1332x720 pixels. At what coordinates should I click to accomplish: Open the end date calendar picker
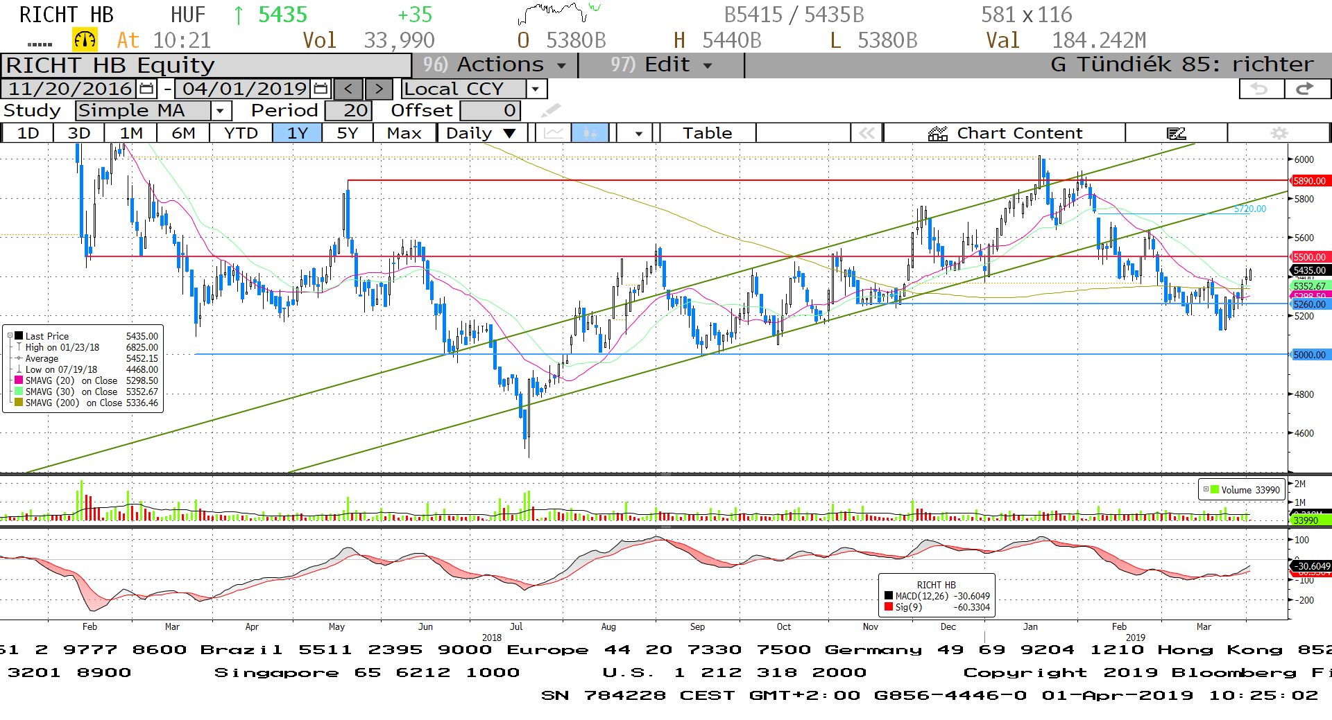(x=321, y=89)
